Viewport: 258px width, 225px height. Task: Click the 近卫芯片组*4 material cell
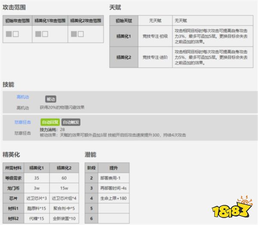64,199
